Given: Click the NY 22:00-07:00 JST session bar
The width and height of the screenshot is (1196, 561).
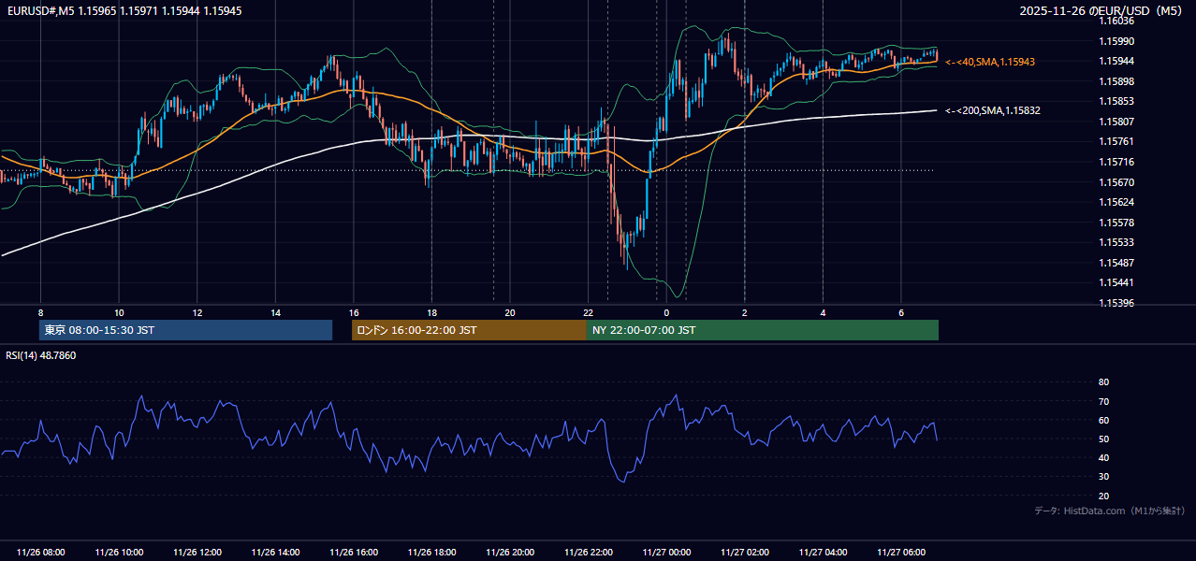Looking at the screenshot, I should coord(763,330).
